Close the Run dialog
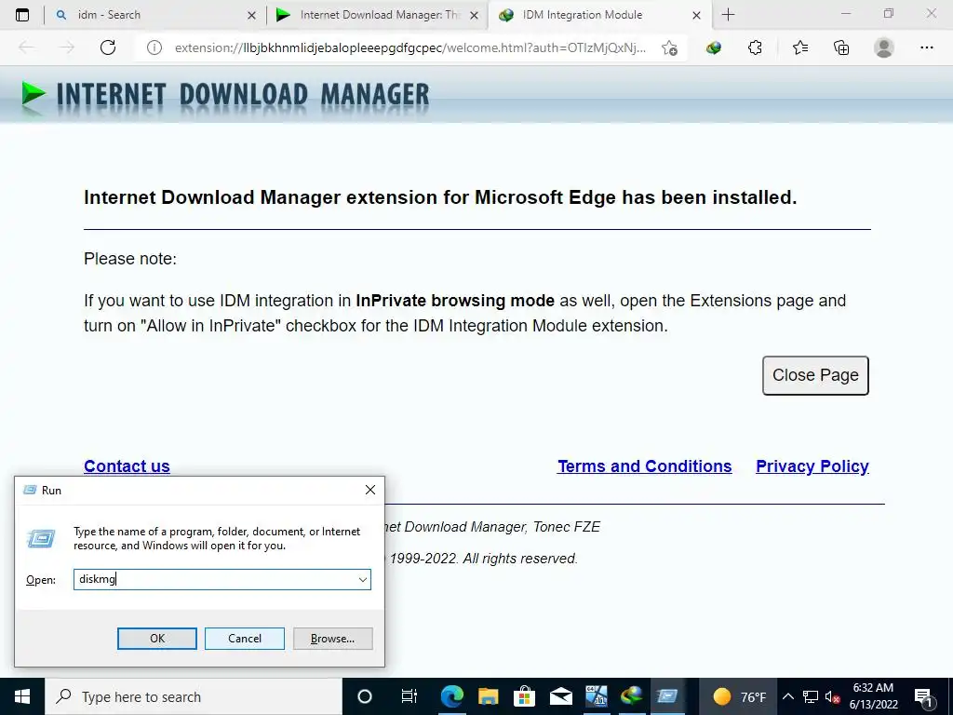The image size is (953, 715). pos(370,490)
